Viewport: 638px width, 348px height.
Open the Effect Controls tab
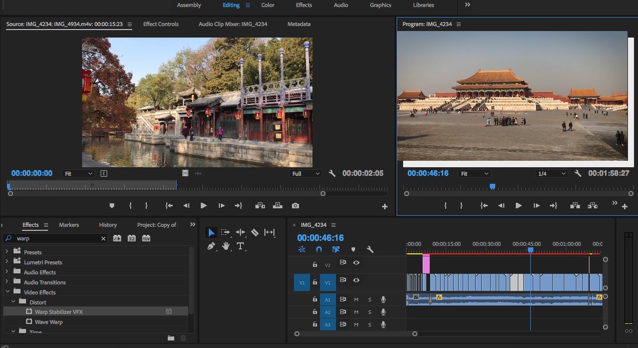pos(161,24)
